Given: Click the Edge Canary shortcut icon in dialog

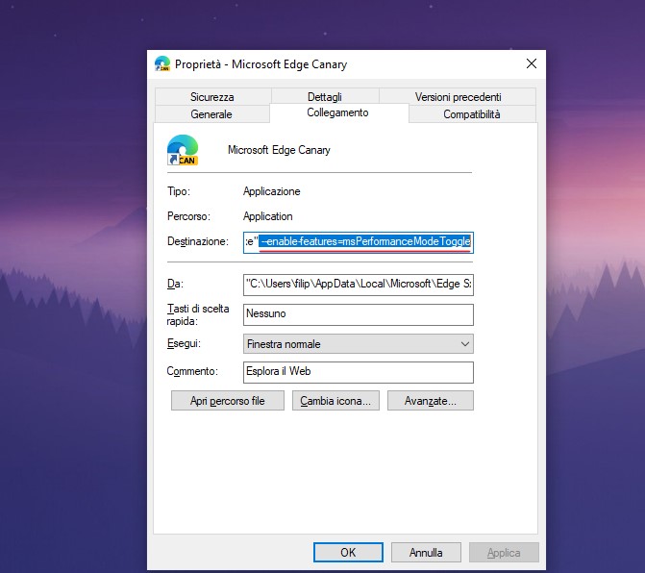Looking at the screenshot, I should tap(183, 150).
